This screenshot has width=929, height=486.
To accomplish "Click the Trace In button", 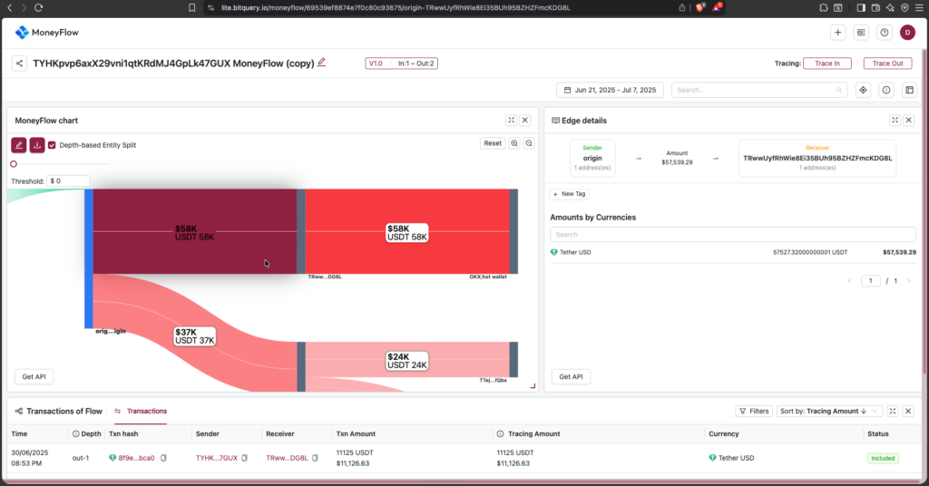I will point(827,63).
